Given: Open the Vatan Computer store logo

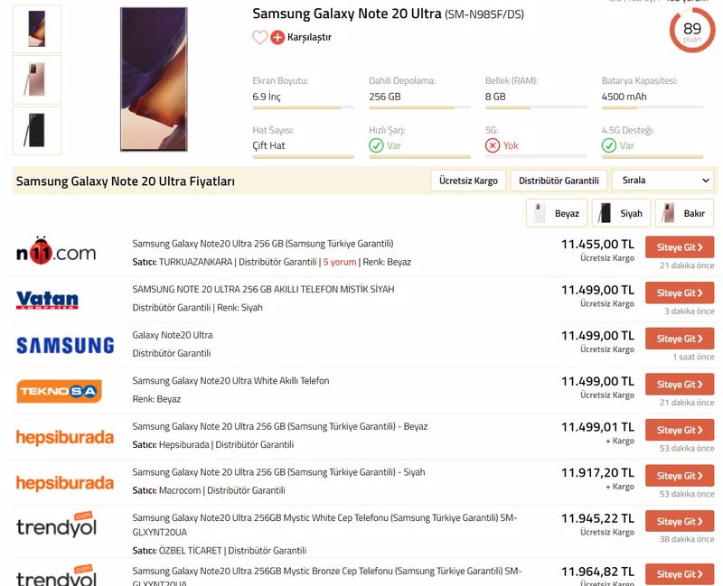Looking at the screenshot, I should tap(47, 300).
